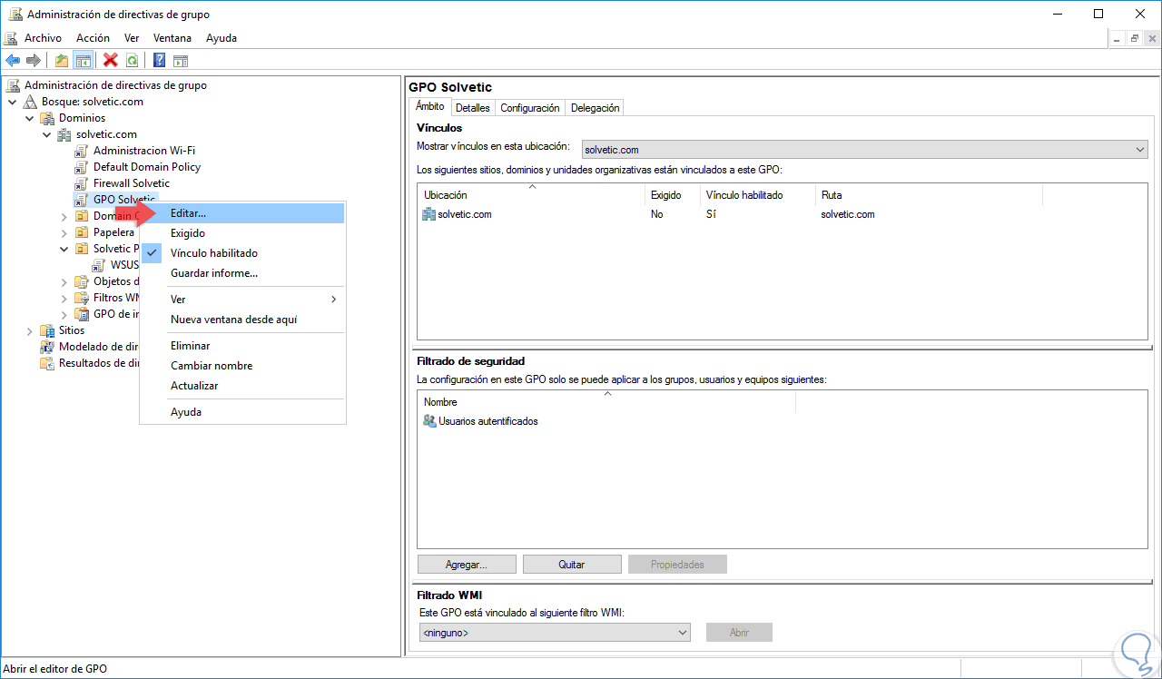
Task: Click the Abrir button for WMI filter
Action: [x=739, y=633]
